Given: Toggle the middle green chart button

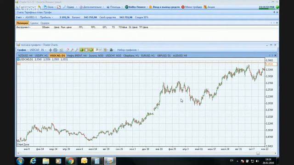Looking at the screenshot, I should tap(86, 50).
